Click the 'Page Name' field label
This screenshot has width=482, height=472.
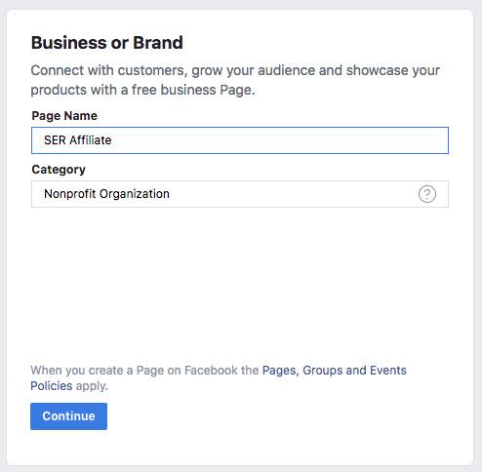click(64, 116)
